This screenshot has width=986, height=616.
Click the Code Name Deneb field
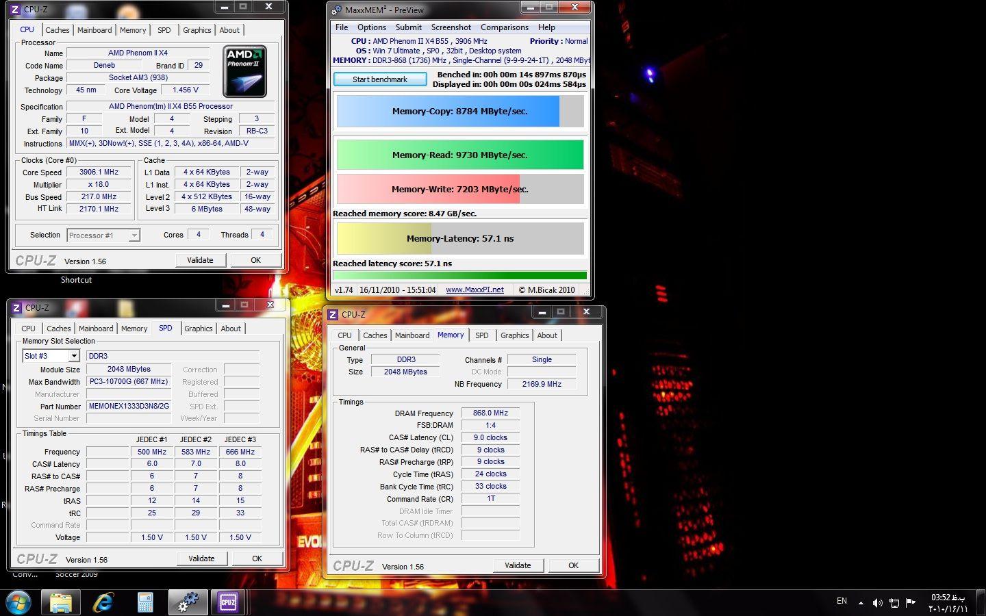click(x=105, y=66)
